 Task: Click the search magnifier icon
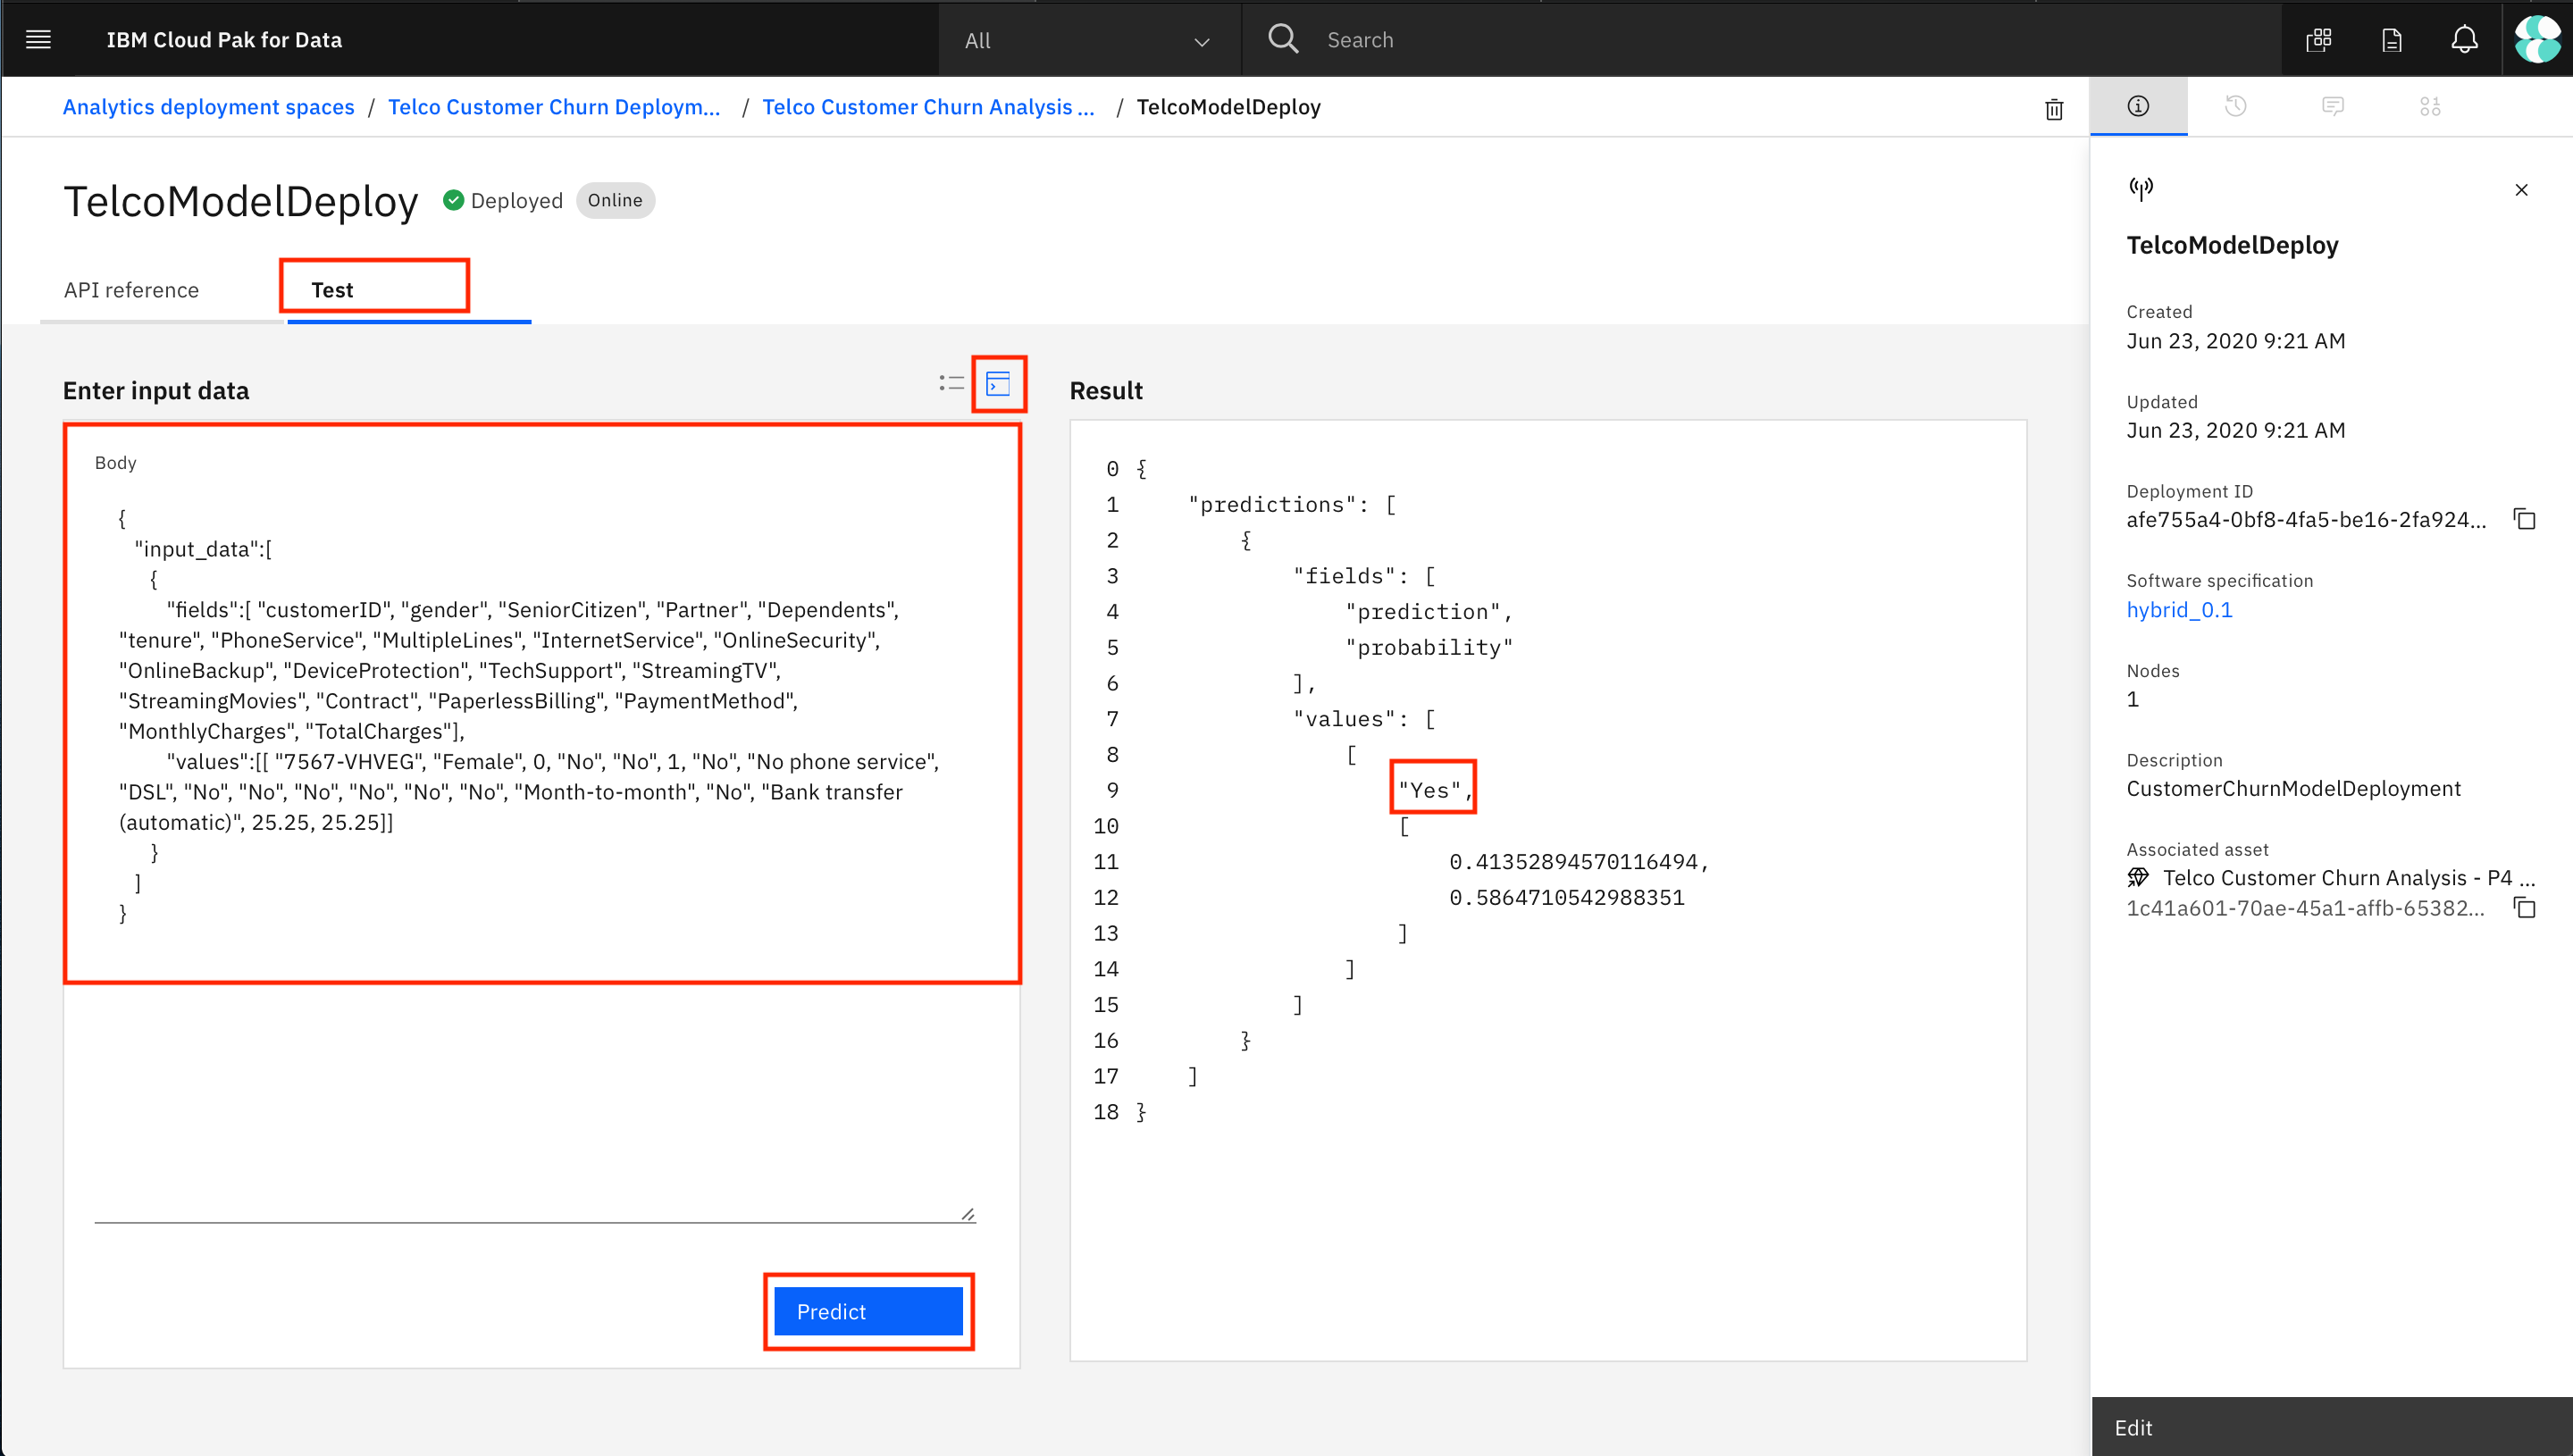click(1282, 40)
